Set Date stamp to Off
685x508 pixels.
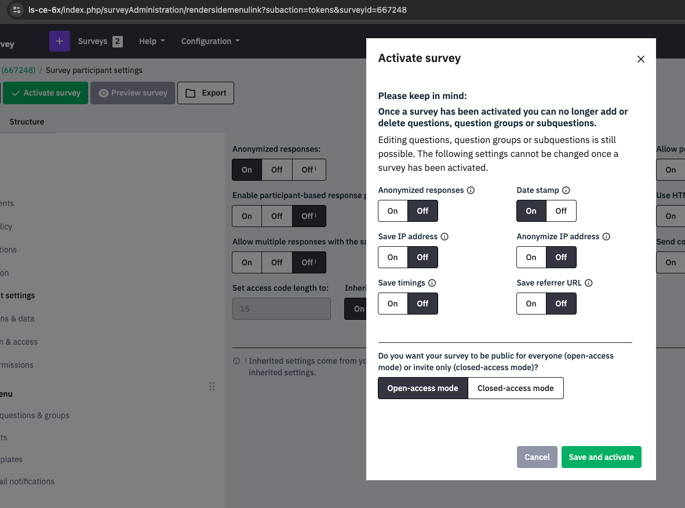(x=561, y=211)
